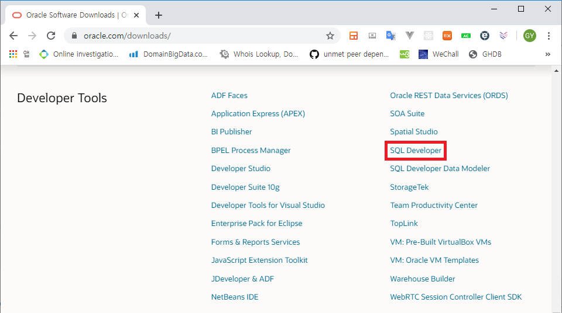Open the Spatial Studio link

pyautogui.click(x=414, y=131)
